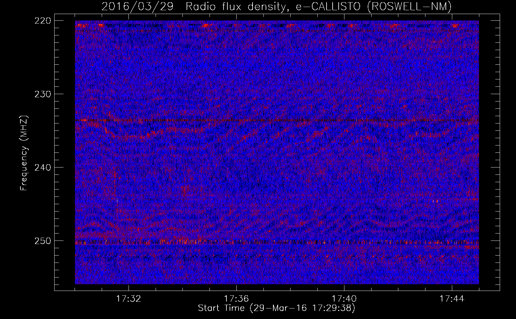The height and width of the screenshot is (319, 516).
Task: Click the 'Start Time (29-Mar-16 17:29:38)' label
Action: coord(276,308)
